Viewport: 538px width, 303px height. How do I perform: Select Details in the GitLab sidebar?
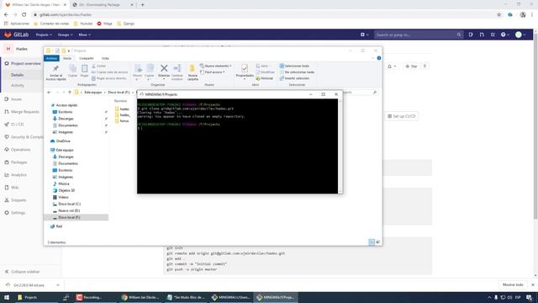pyautogui.click(x=17, y=75)
